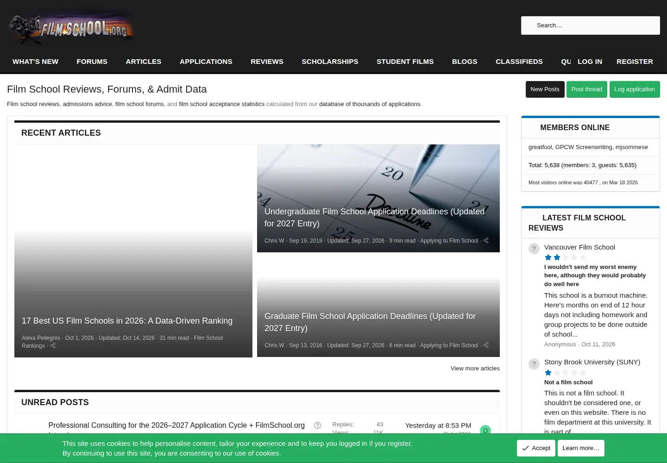Click the FilmSchool.org logo
Viewport: 667px width, 463px height.
click(x=71, y=28)
